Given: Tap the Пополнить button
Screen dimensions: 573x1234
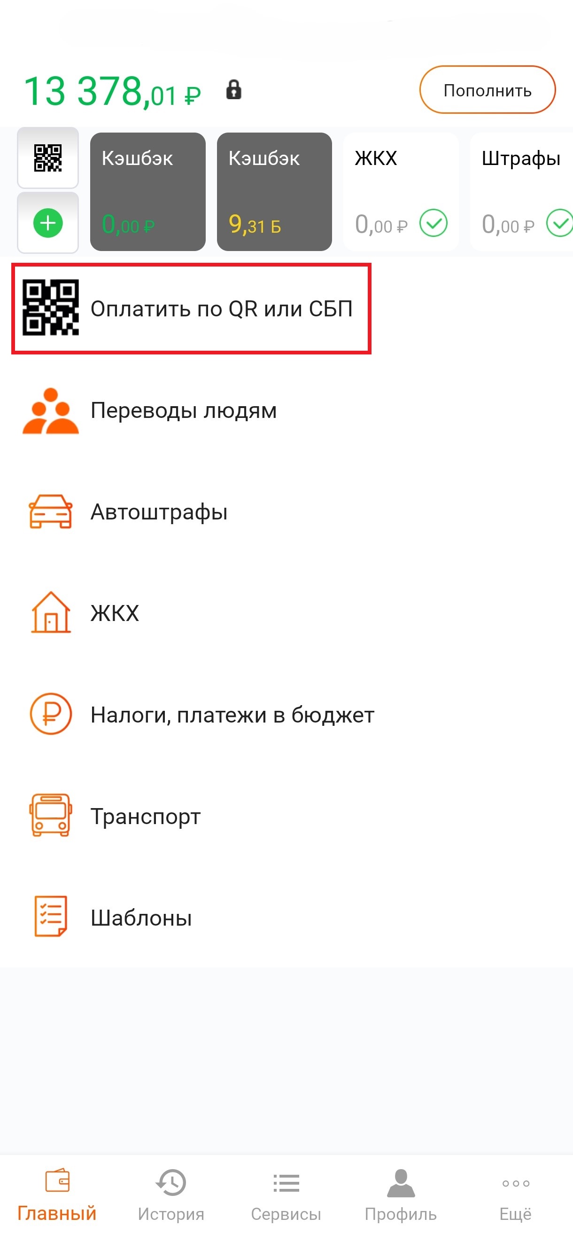Looking at the screenshot, I should click(x=488, y=90).
